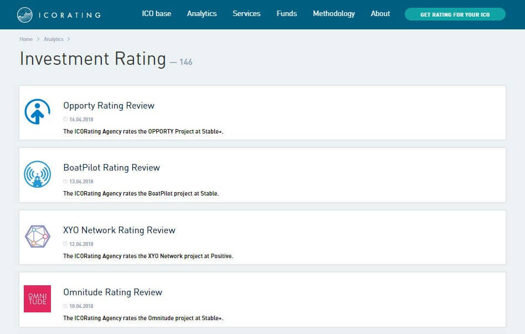Click the clock icon beside 13.04.2018
The height and width of the screenshot is (334, 525).
(65, 181)
